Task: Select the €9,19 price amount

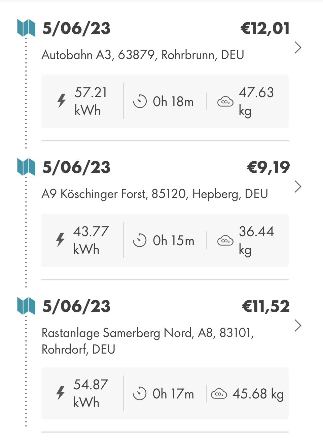Action: coord(268,167)
